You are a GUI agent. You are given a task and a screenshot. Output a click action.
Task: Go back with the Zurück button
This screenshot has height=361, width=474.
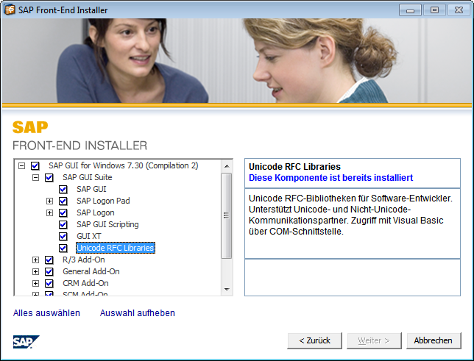(x=315, y=340)
